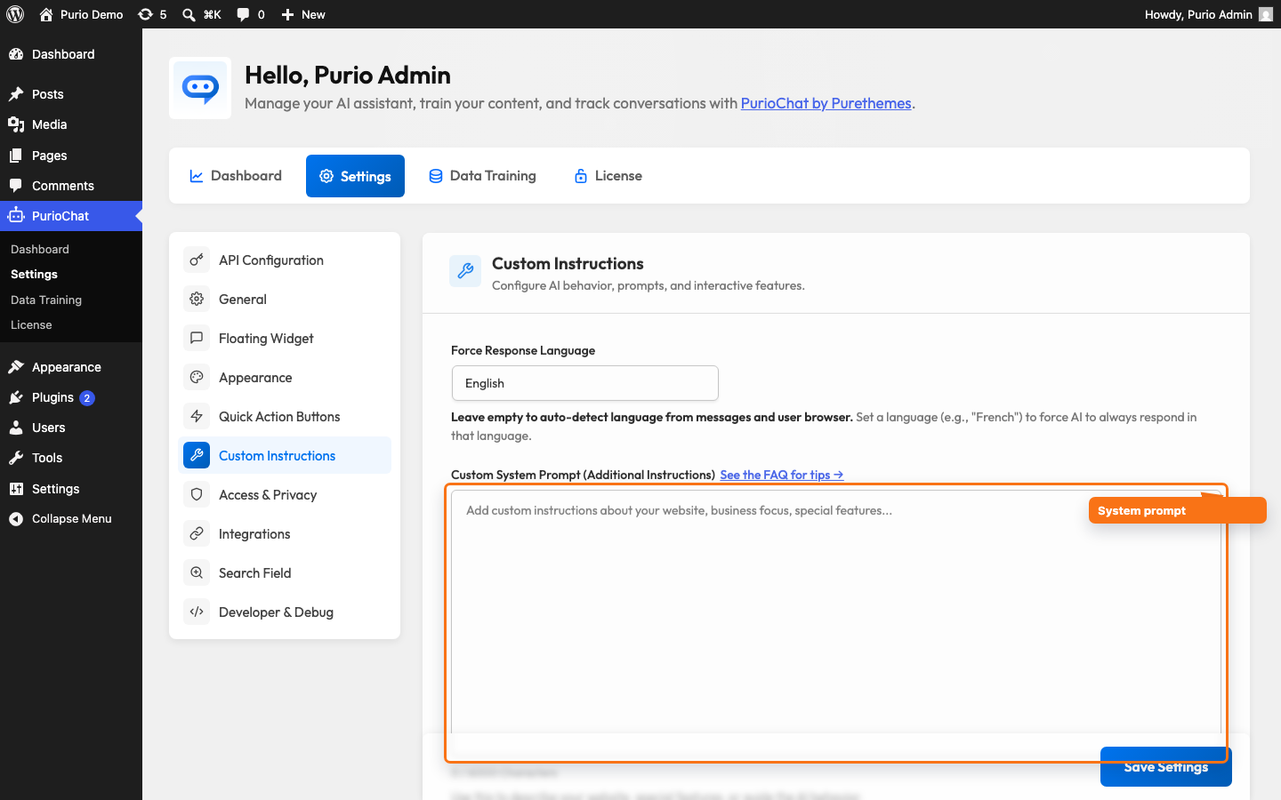
Task: Click the Floating Widget chat icon
Action: click(x=197, y=338)
